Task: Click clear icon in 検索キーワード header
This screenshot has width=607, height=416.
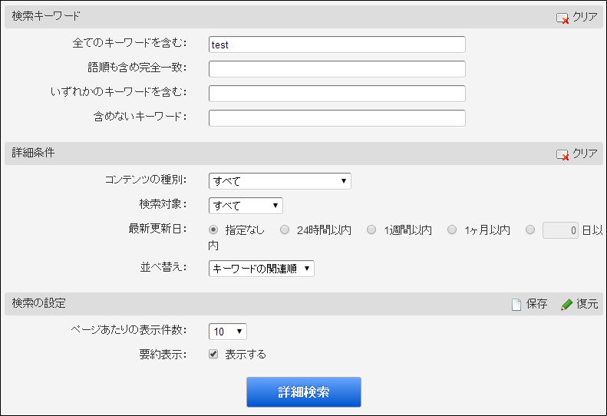Action: pos(562,18)
